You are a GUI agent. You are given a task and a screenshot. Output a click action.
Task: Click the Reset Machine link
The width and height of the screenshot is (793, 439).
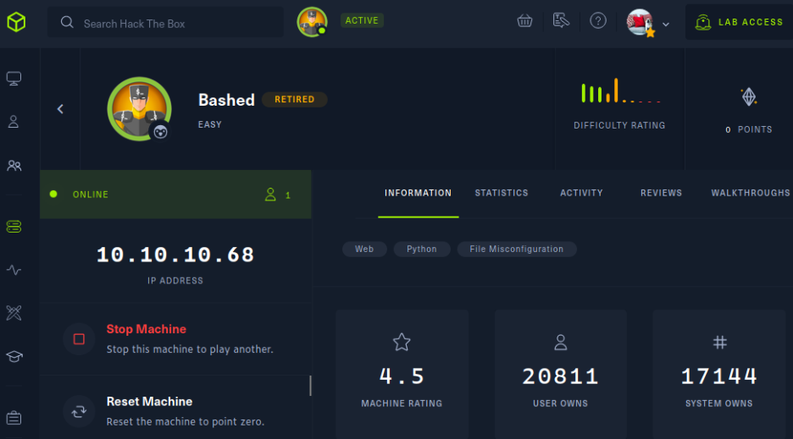click(x=149, y=402)
